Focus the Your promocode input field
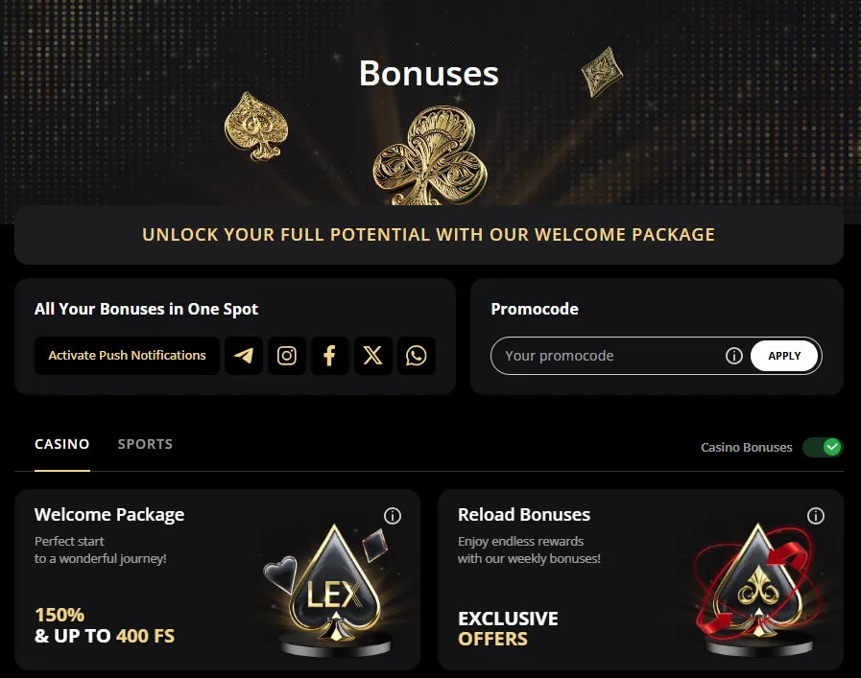This screenshot has width=861, height=678. pyautogui.click(x=610, y=356)
